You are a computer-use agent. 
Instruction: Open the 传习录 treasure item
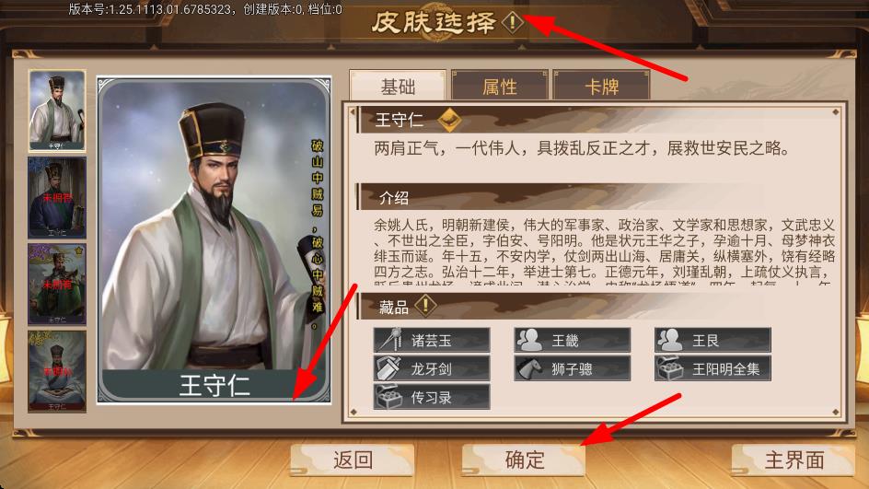432,397
